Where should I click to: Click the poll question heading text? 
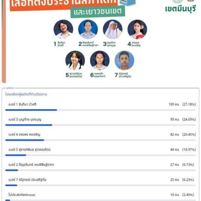point(26,94)
